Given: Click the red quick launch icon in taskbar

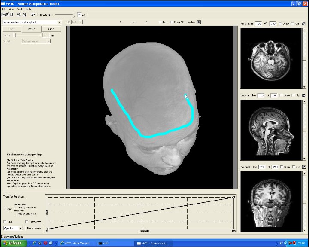Looking at the screenshot, I should 45,243.
